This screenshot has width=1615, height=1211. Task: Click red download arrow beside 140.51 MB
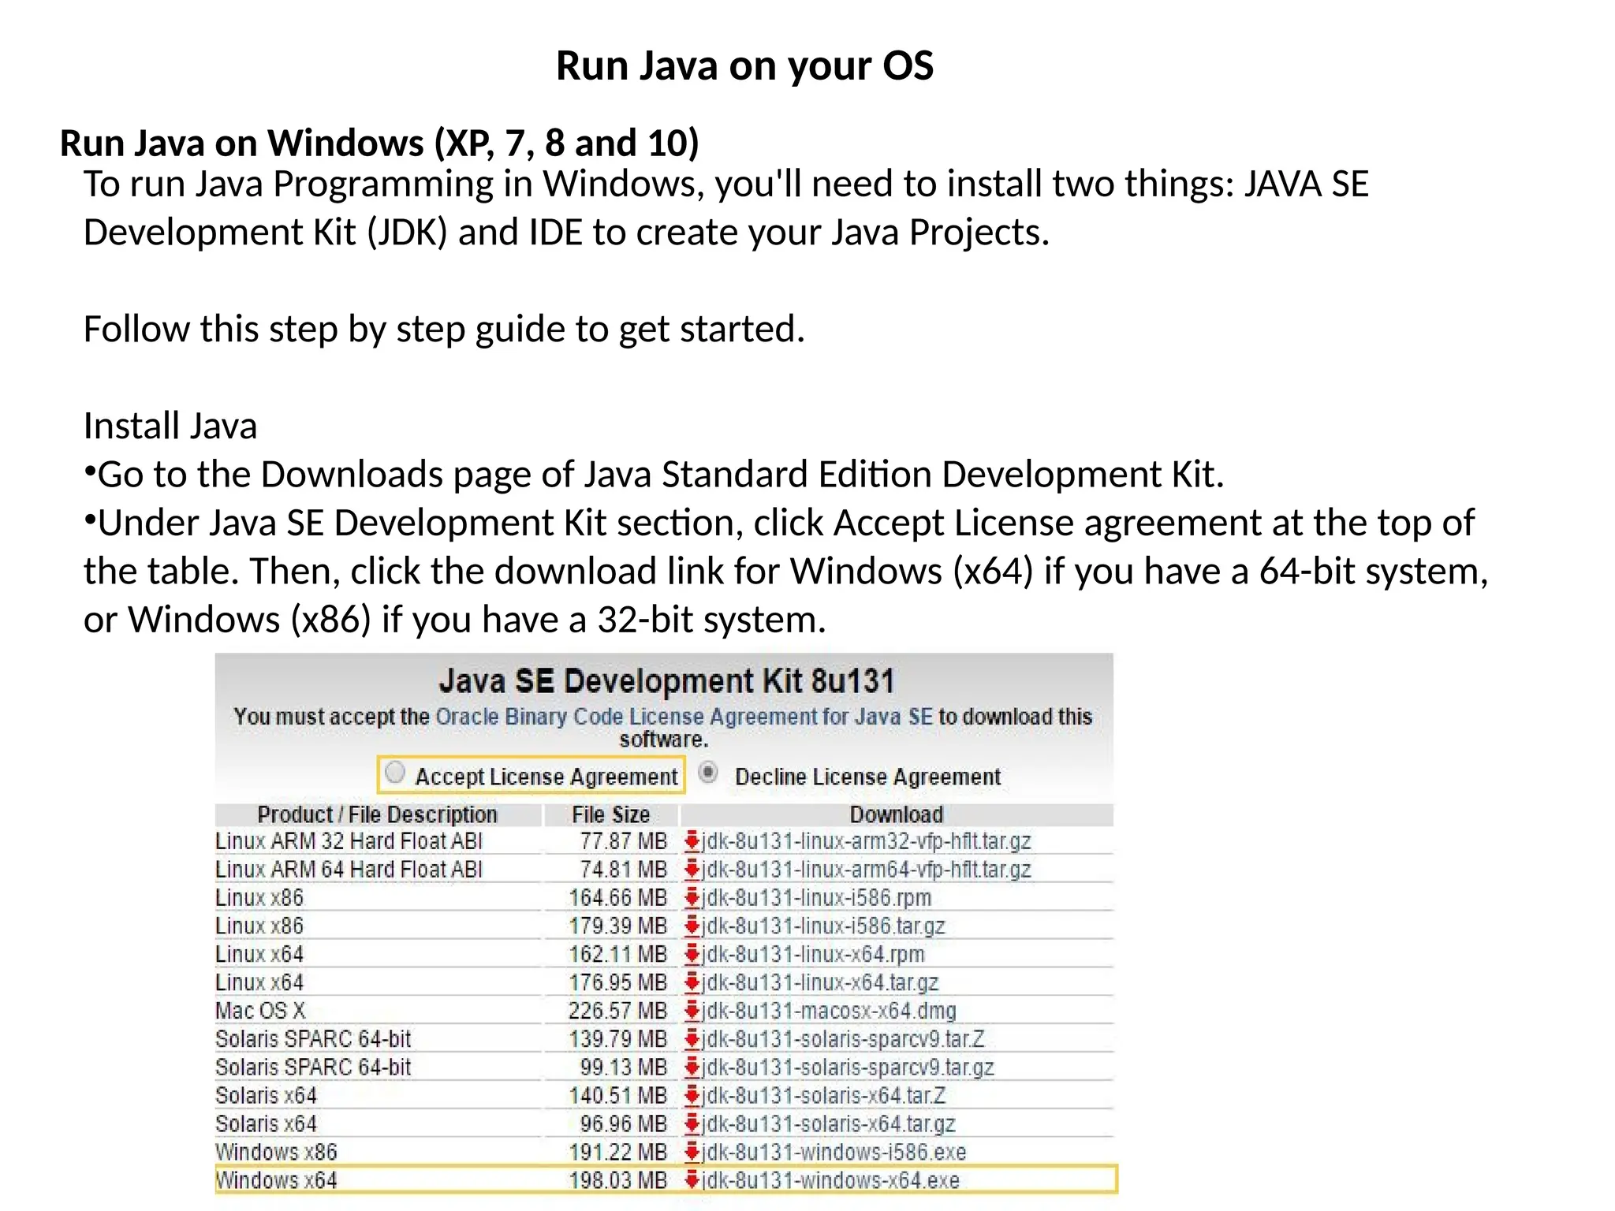[x=692, y=1096]
